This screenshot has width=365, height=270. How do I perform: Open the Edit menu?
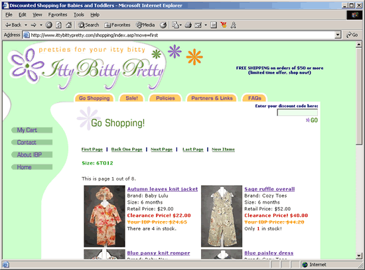click(x=23, y=15)
